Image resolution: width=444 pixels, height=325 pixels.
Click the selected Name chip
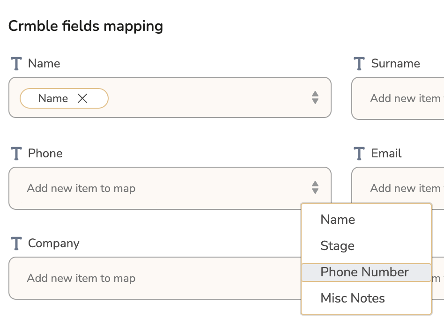pyautogui.click(x=53, y=98)
